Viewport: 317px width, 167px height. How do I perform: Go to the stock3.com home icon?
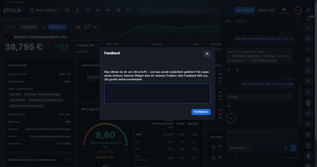(284, 10)
